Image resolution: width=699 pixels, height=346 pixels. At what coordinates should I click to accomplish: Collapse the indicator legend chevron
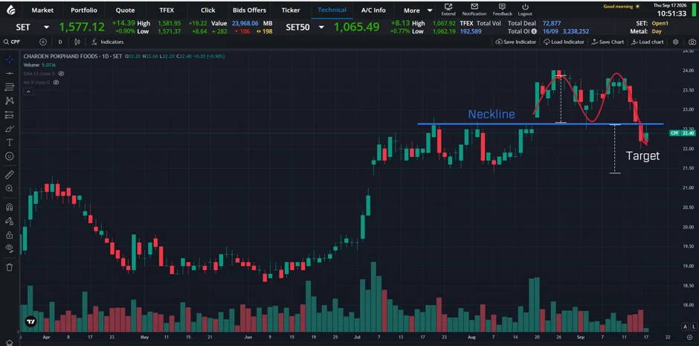coord(28,92)
